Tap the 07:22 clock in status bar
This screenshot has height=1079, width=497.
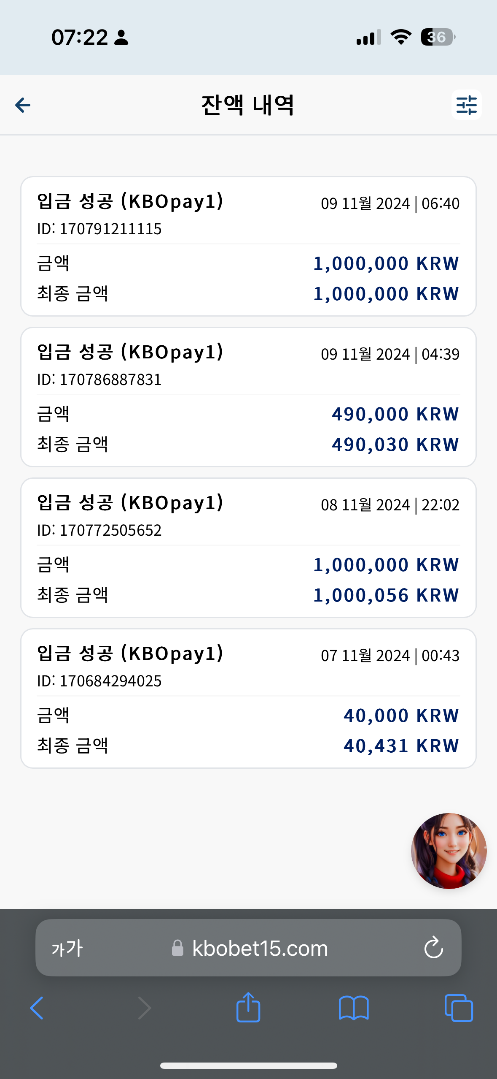[x=80, y=37]
